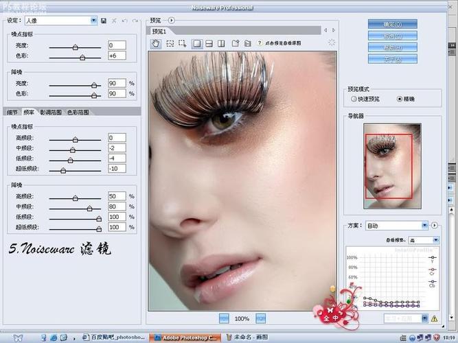Click the undo arrow icon
Image resolution: width=458 pixels, height=343 pixels.
point(125,21)
